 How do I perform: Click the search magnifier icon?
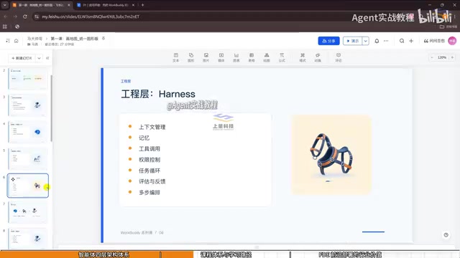(x=402, y=41)
